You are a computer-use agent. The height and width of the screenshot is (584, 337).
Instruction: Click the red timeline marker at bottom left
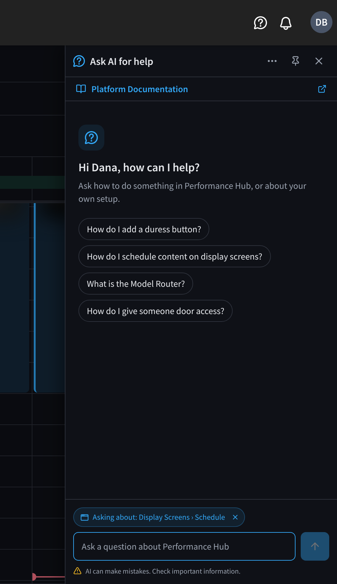click(34, 577)
